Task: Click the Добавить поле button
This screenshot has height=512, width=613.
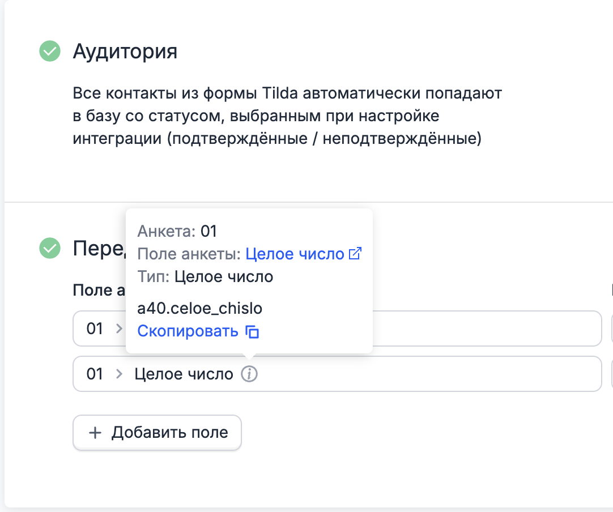Action: [157, 433]
